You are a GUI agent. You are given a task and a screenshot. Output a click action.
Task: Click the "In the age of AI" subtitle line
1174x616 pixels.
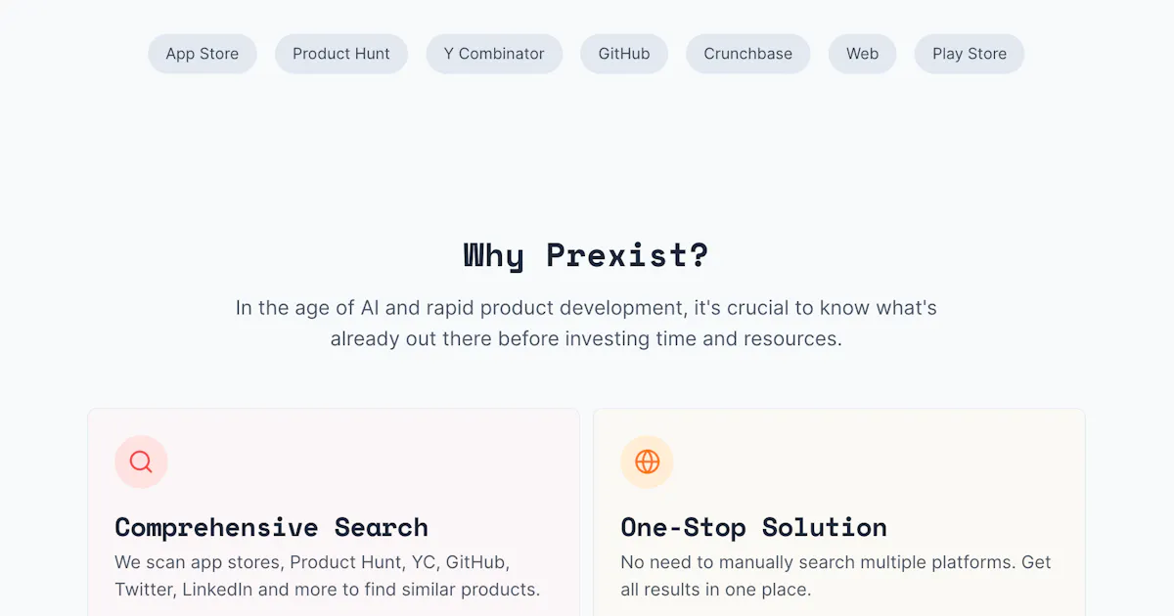pyautogui.click(x=586, y=308)
